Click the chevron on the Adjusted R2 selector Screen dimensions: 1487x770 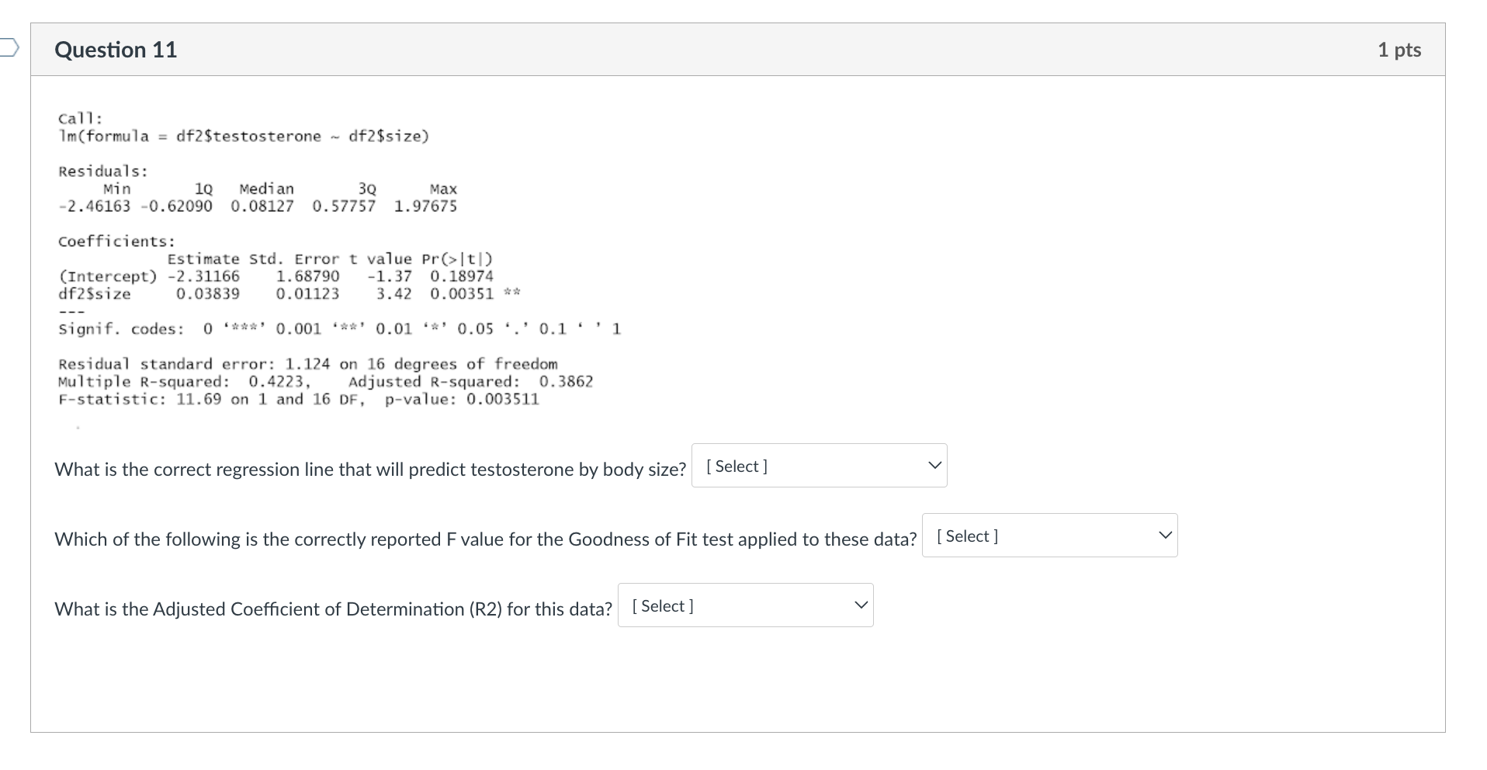(x=860, y=604)
